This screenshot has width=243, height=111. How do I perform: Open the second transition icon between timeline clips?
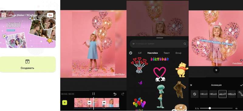[104, 103]
